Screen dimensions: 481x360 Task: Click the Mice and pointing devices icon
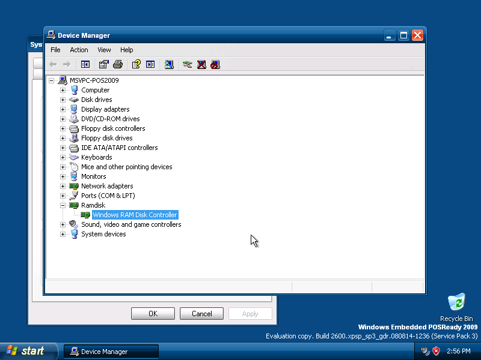(73, 167)
